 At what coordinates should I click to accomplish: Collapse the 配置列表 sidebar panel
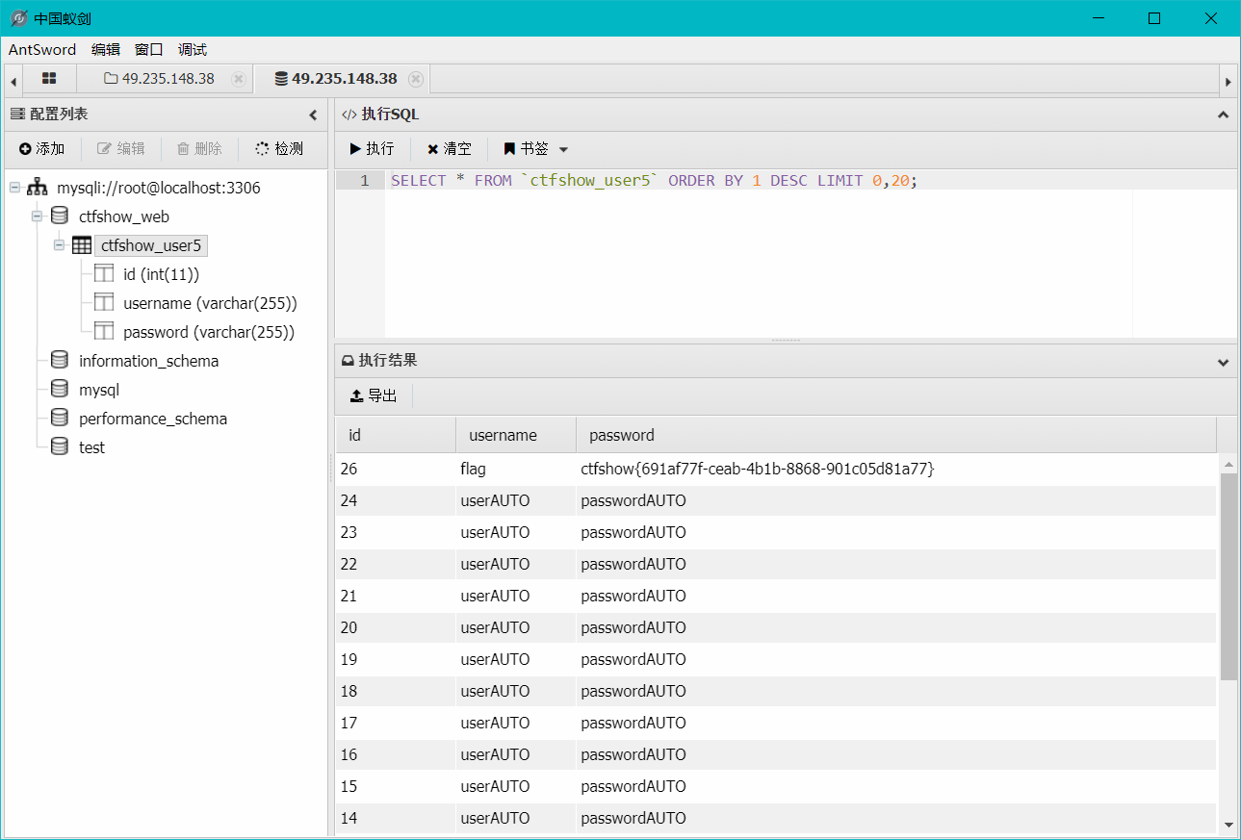point(313,115)
